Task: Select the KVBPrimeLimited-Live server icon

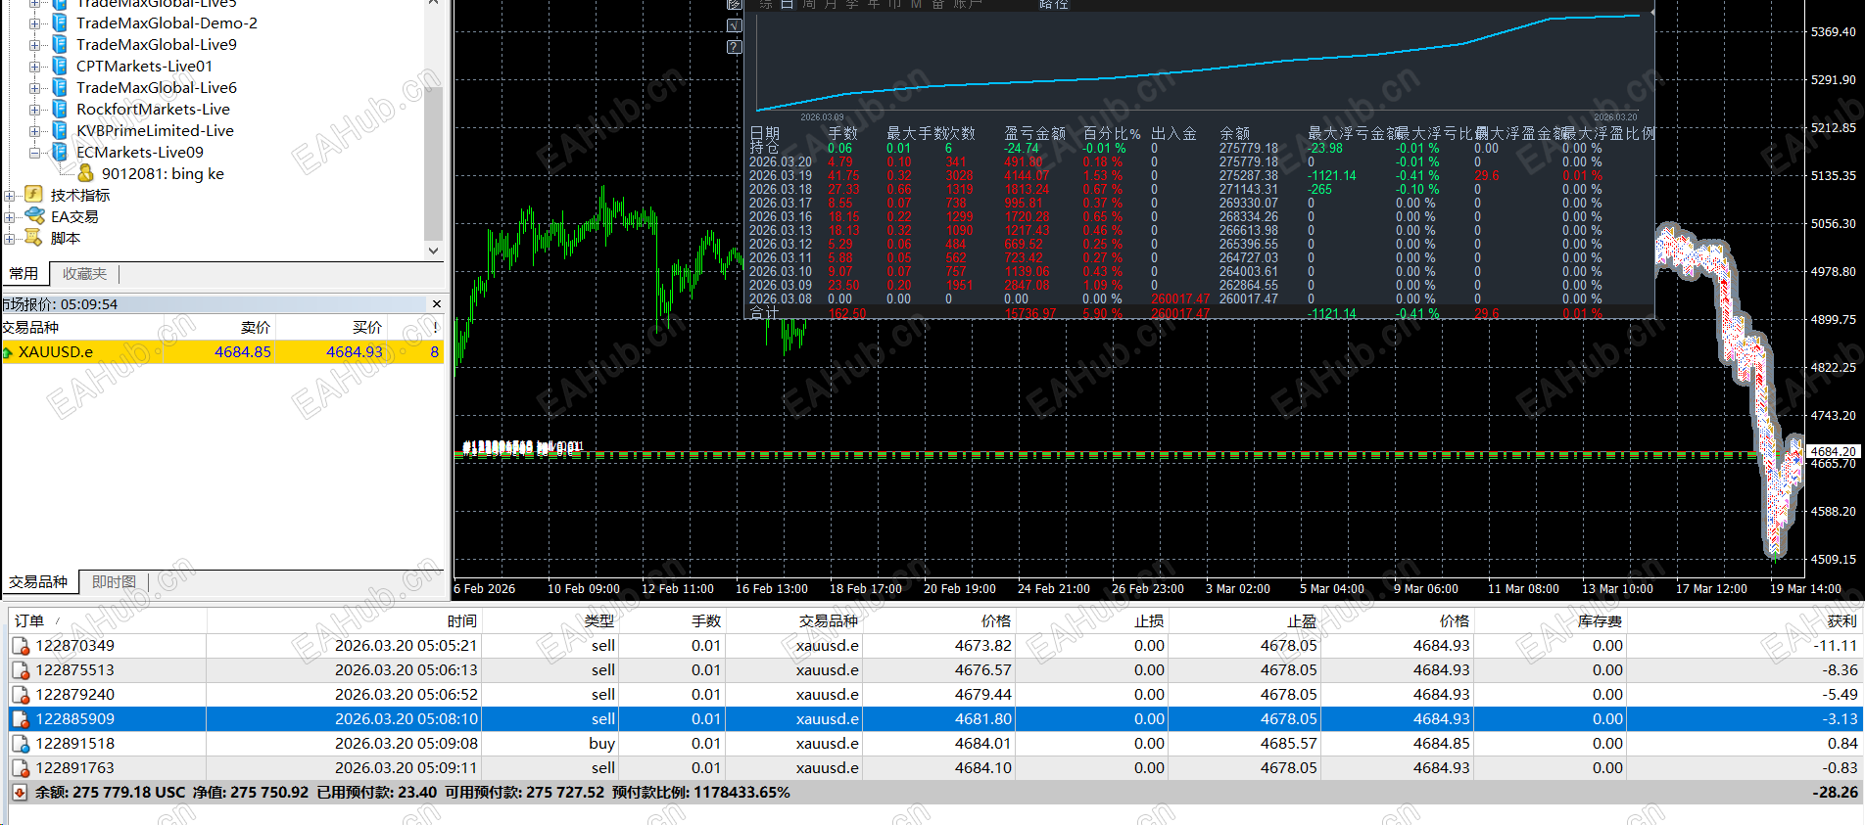Action: click(60, 130)
